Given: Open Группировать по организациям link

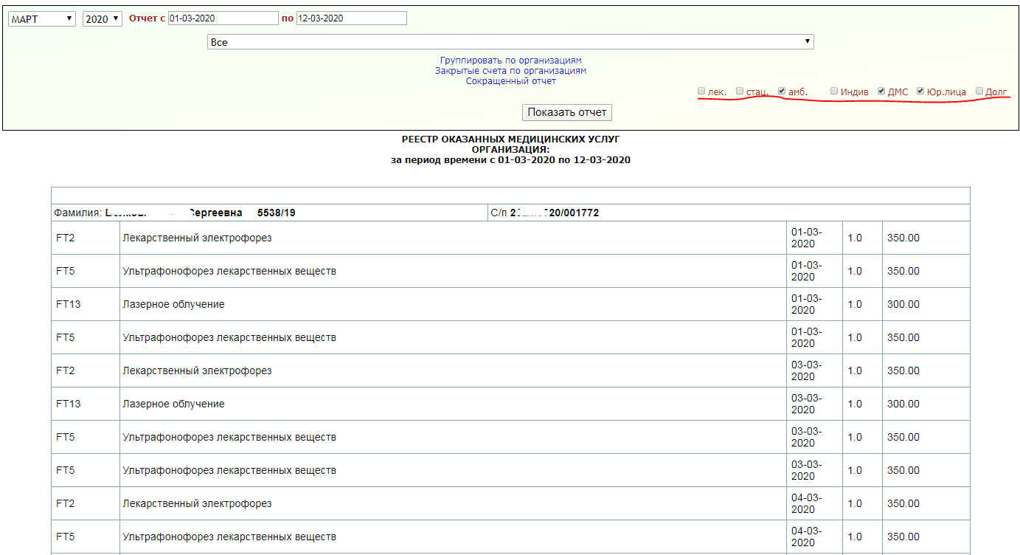Looking at the screenshot, I should [510, 61].
